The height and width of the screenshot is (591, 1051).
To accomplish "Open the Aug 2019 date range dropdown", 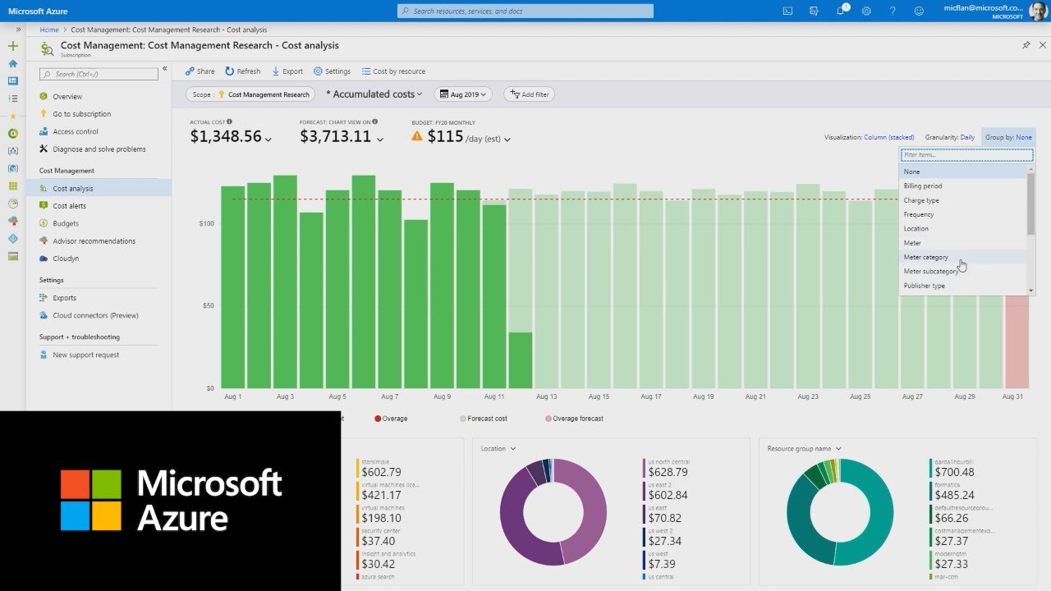I will point(463,94).
